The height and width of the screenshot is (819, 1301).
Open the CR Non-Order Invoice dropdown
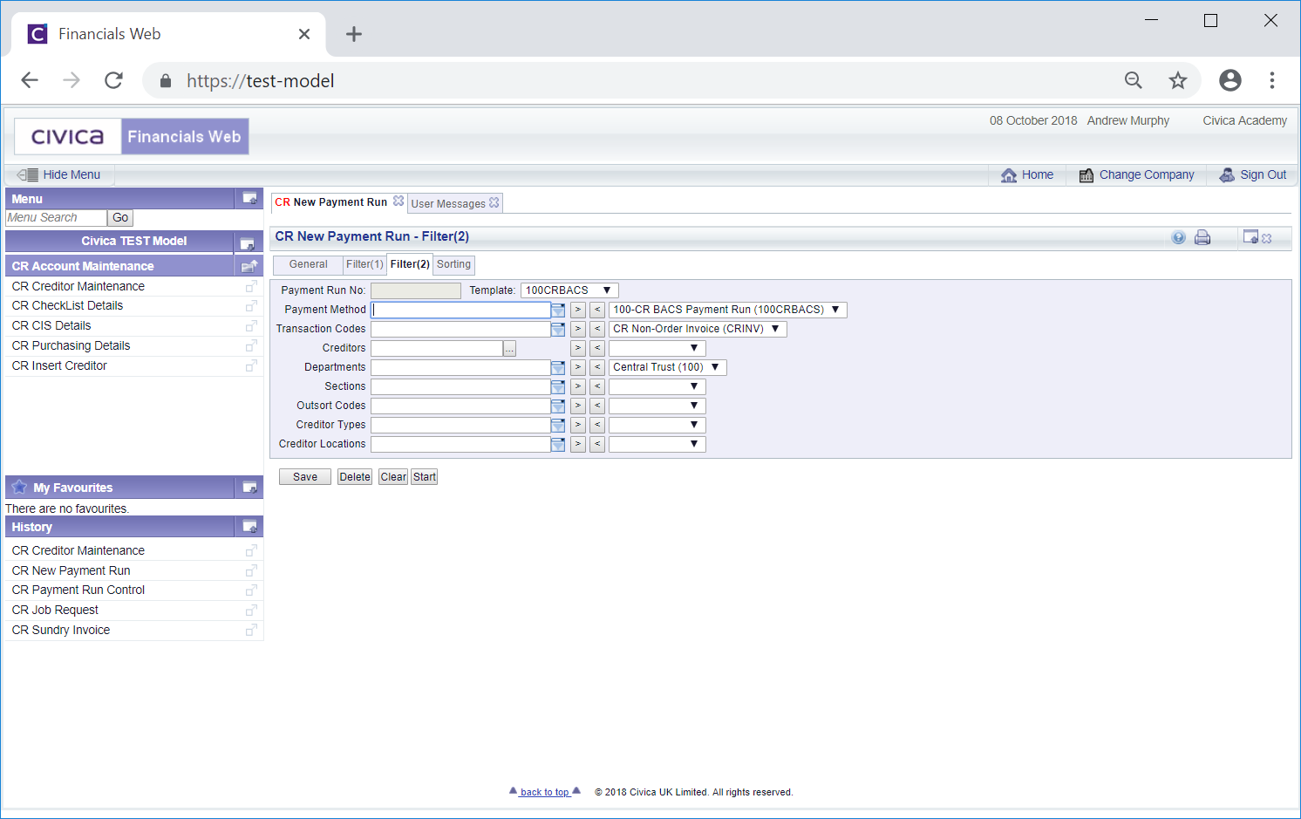point(698,329)
